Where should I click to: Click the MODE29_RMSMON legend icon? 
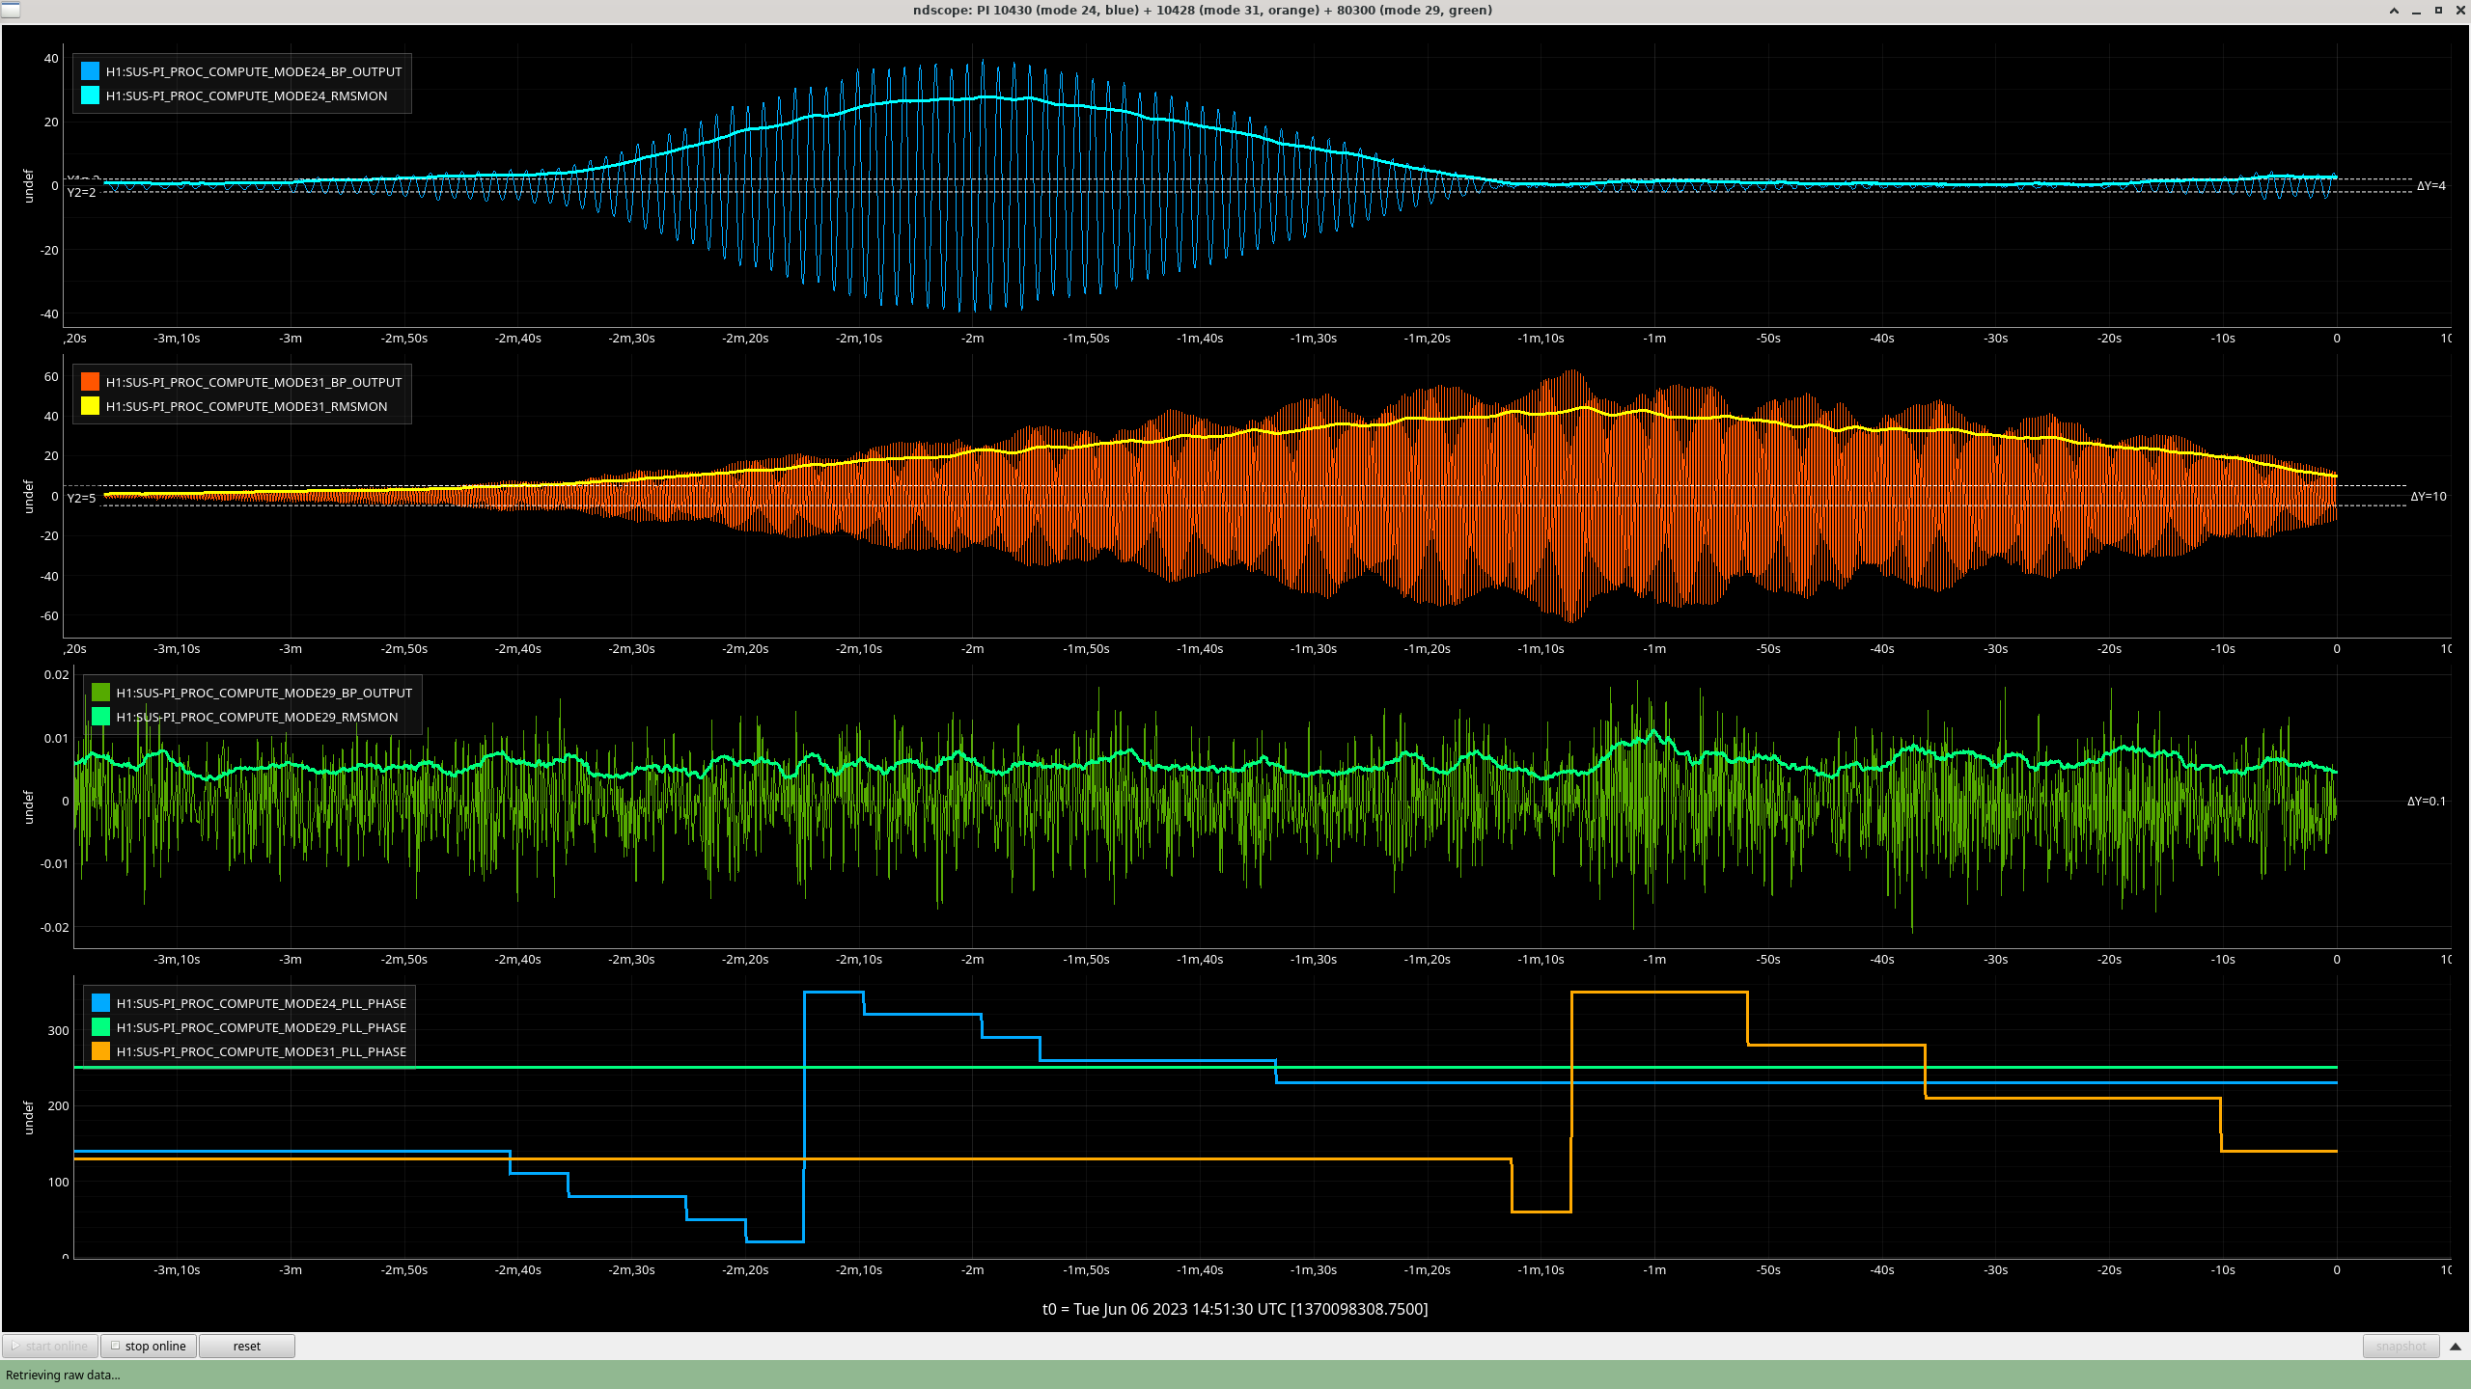click(x=100, y=717)
